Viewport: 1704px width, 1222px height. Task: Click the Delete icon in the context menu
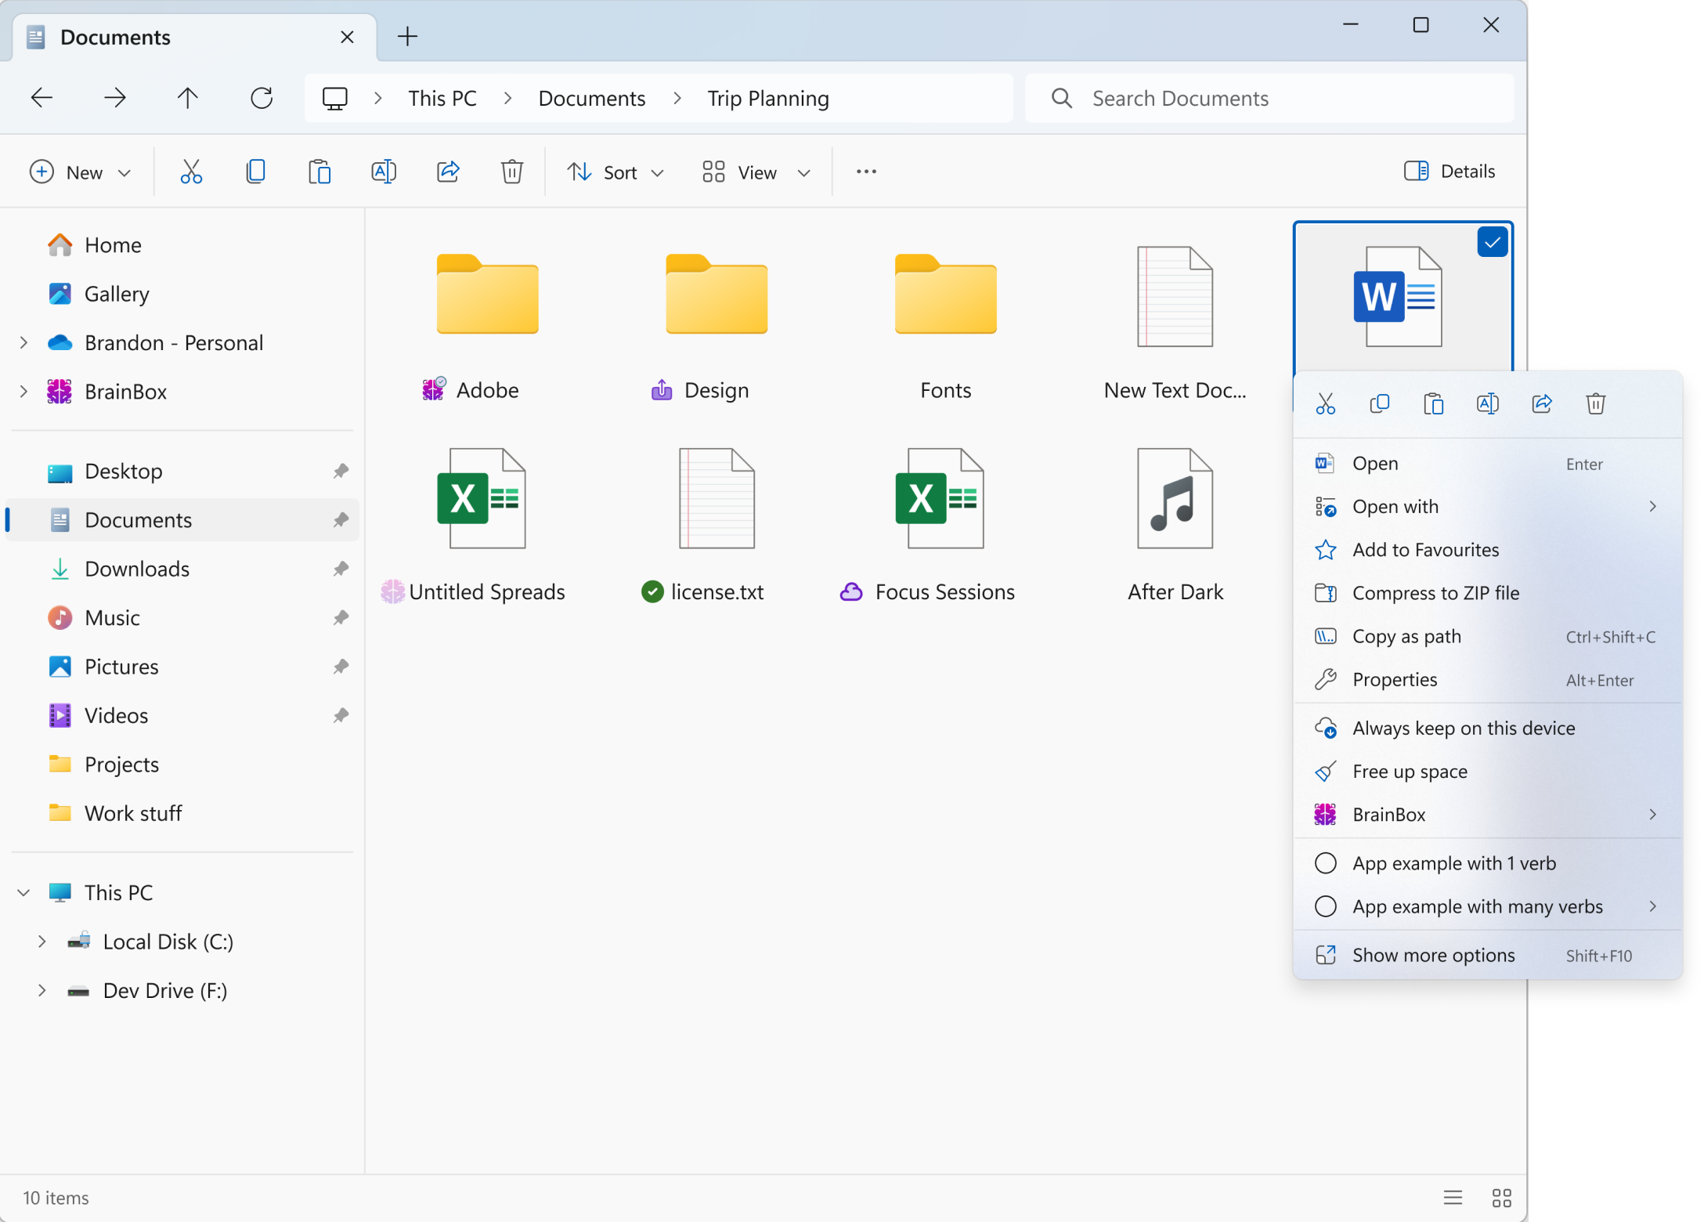click(x=1596, y=403)
